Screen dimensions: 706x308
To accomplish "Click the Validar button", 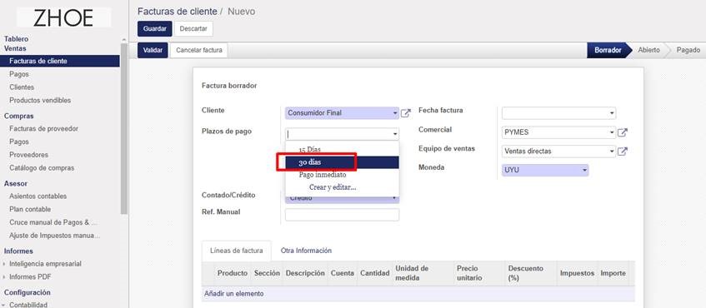I will tap(153, 50).
